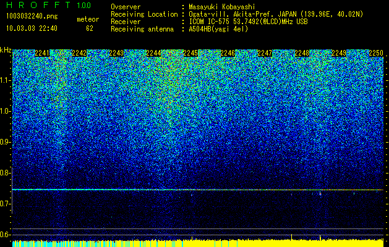Click the 'Receiving Location' label

tap(144, 15)
